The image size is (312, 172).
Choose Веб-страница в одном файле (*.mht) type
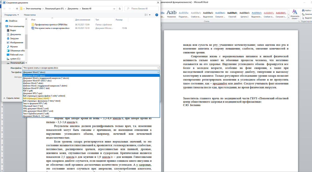91,96
